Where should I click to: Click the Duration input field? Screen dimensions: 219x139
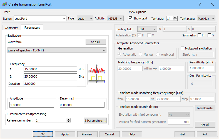coord(50,84)
